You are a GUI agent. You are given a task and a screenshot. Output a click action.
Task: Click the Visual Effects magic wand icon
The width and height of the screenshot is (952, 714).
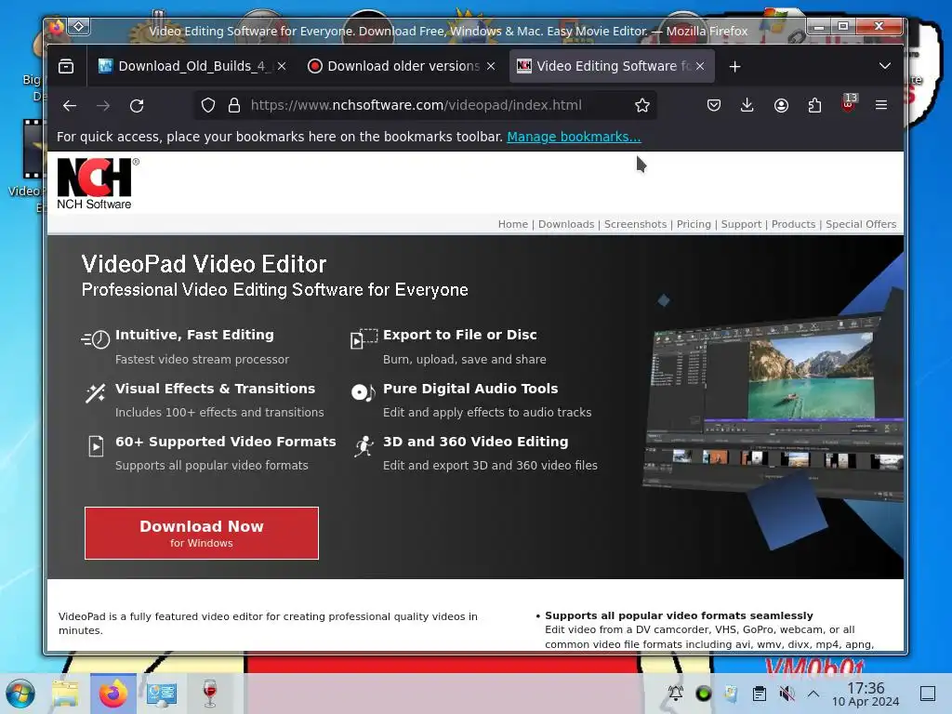click(x=96, y=393)
